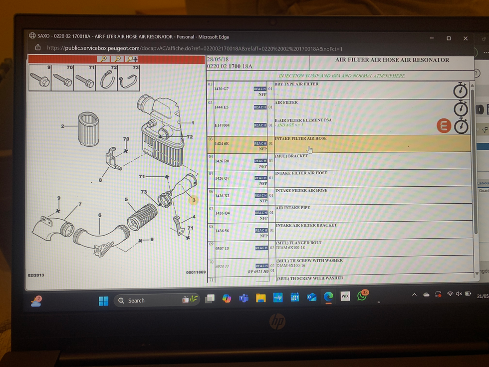Select part number 1420 G7
489x367 pixels.
(222, 89)
